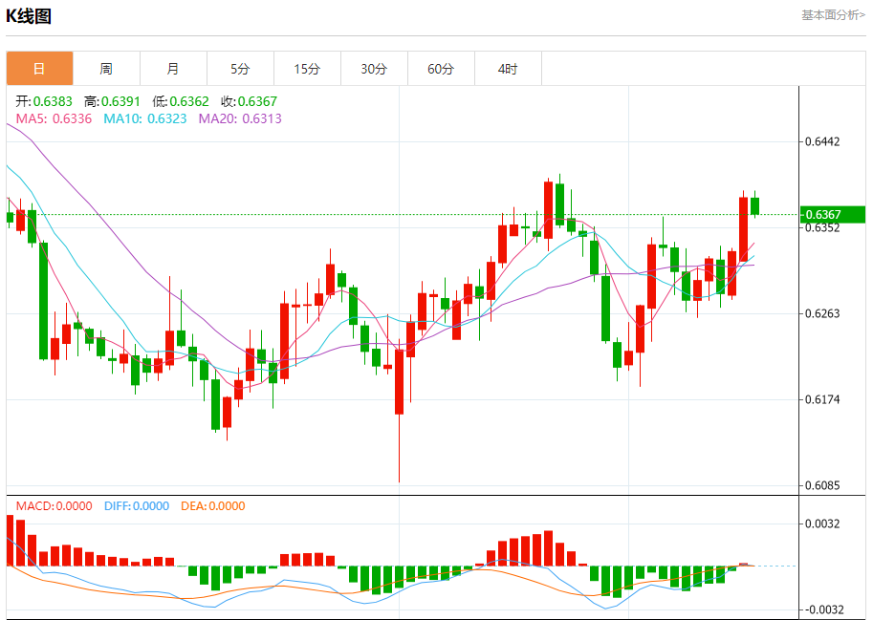Click the DIFF:0.0000 label

coord(137,506)
